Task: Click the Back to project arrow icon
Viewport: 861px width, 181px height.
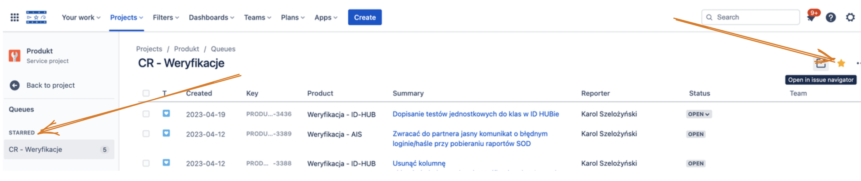Action: pyautogui.click(x=15, y=85)
